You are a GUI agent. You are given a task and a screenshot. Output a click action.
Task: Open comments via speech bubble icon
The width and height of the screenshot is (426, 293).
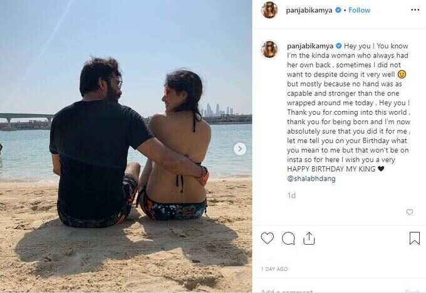click(x=288, y=238)
